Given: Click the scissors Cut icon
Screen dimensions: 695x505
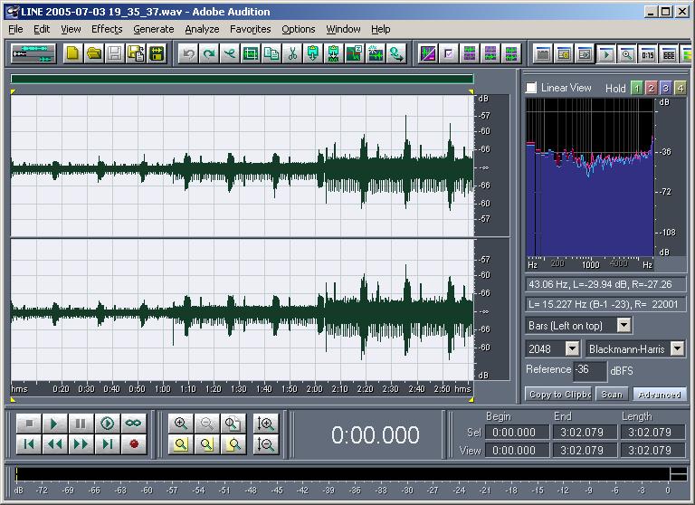Looking at the screenshot, I should point(292,53).
